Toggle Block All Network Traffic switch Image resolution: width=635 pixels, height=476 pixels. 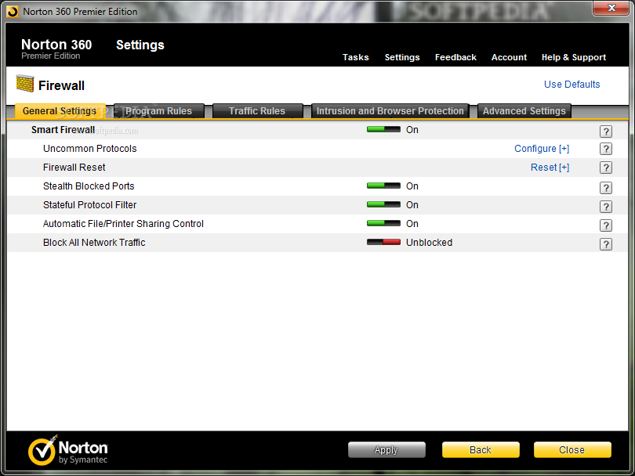point(383,242)
